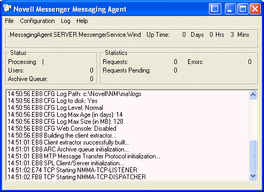Click the log scrollbar up arrow
264x192 pixels.
coord(253,95)
